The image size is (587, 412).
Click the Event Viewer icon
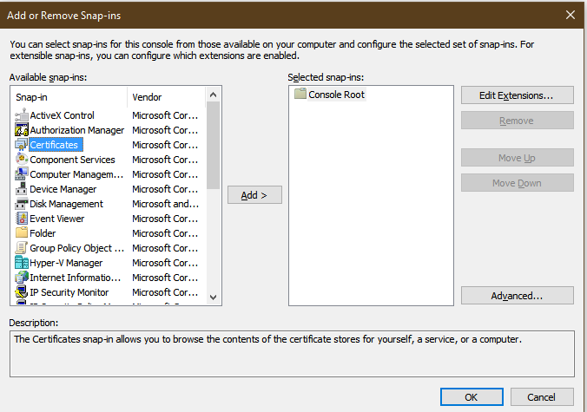(22, 219)
